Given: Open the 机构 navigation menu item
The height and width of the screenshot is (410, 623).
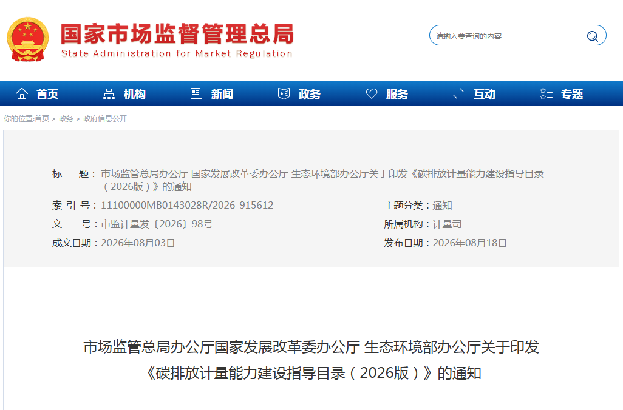Looking at the screenshot, I should coord(135,94).
